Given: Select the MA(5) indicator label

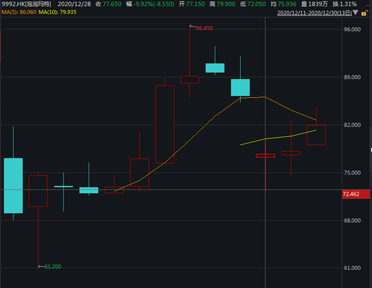Looking at the screenshot, I should pyautogui.click(x=19, y=12).
